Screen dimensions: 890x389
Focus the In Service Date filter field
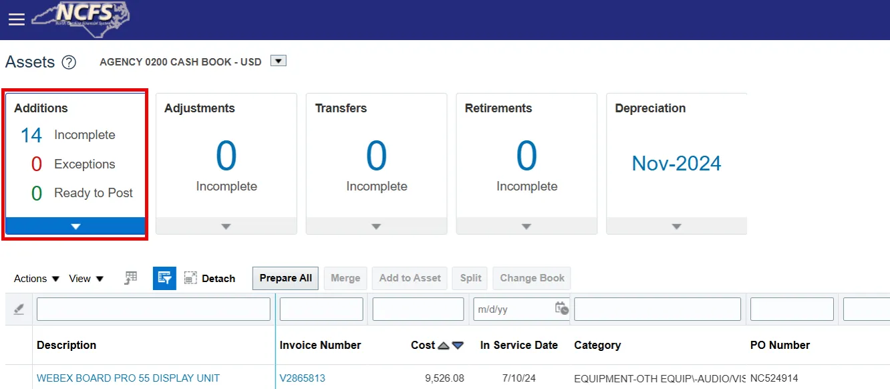513,309
